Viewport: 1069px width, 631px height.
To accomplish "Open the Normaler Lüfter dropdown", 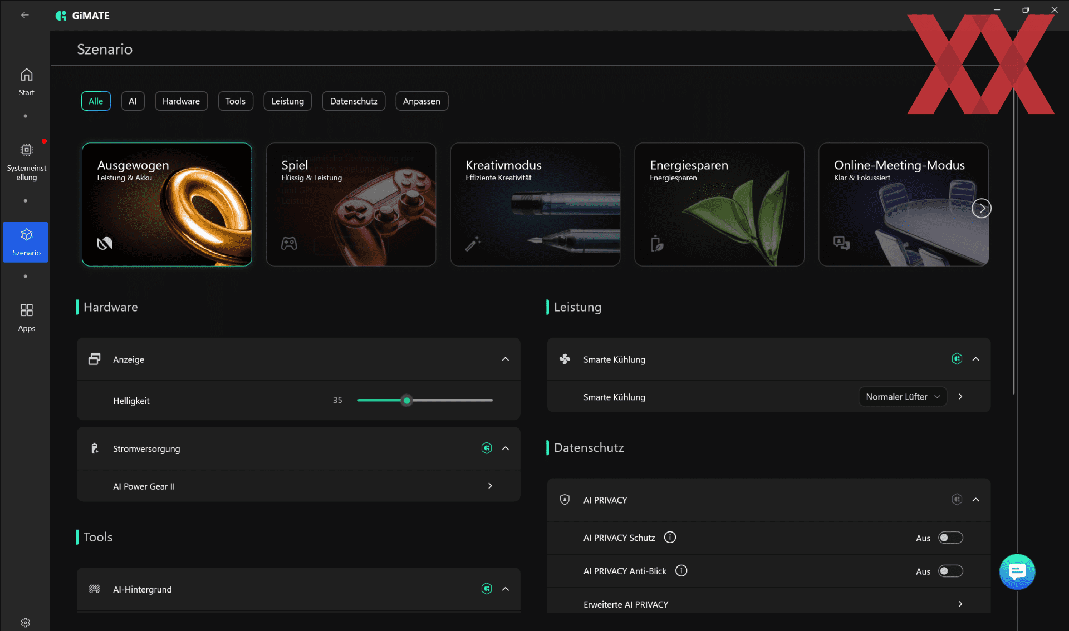I will click(x=902, y=397).
